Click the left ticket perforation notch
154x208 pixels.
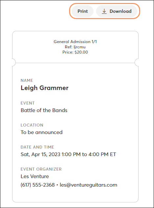pyautogui.click(x=14, y=62)
